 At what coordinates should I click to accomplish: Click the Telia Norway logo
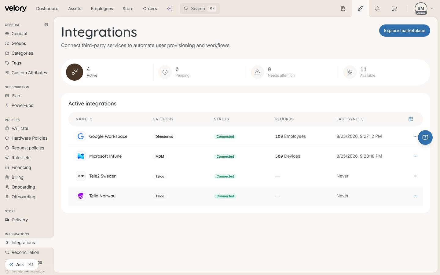(81, 196)
